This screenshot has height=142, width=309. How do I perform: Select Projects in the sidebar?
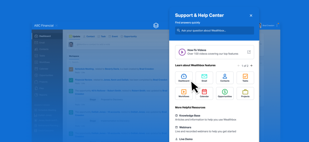pos(47,82)
